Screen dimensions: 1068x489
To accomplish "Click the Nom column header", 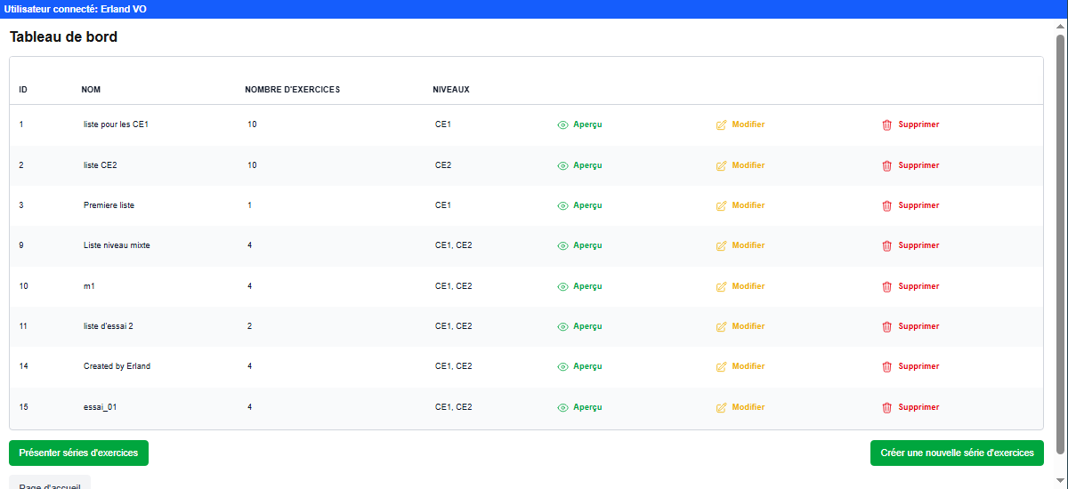I will pos(91,90).
